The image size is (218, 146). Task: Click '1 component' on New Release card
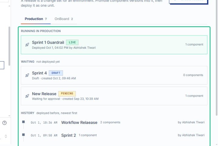point(194,96)
